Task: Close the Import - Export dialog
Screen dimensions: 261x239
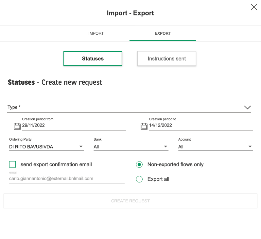Action: coord(254,7)
